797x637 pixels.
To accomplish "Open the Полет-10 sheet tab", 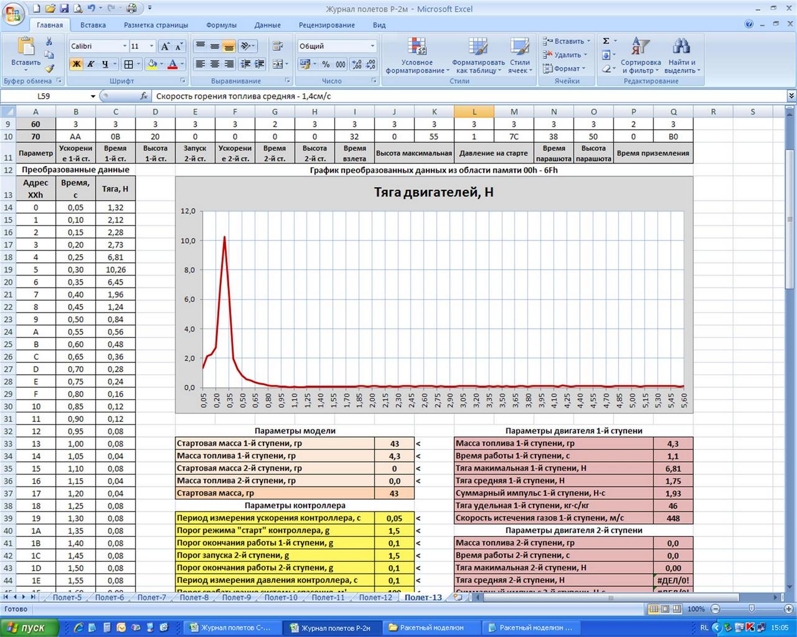I will point(281,597).
